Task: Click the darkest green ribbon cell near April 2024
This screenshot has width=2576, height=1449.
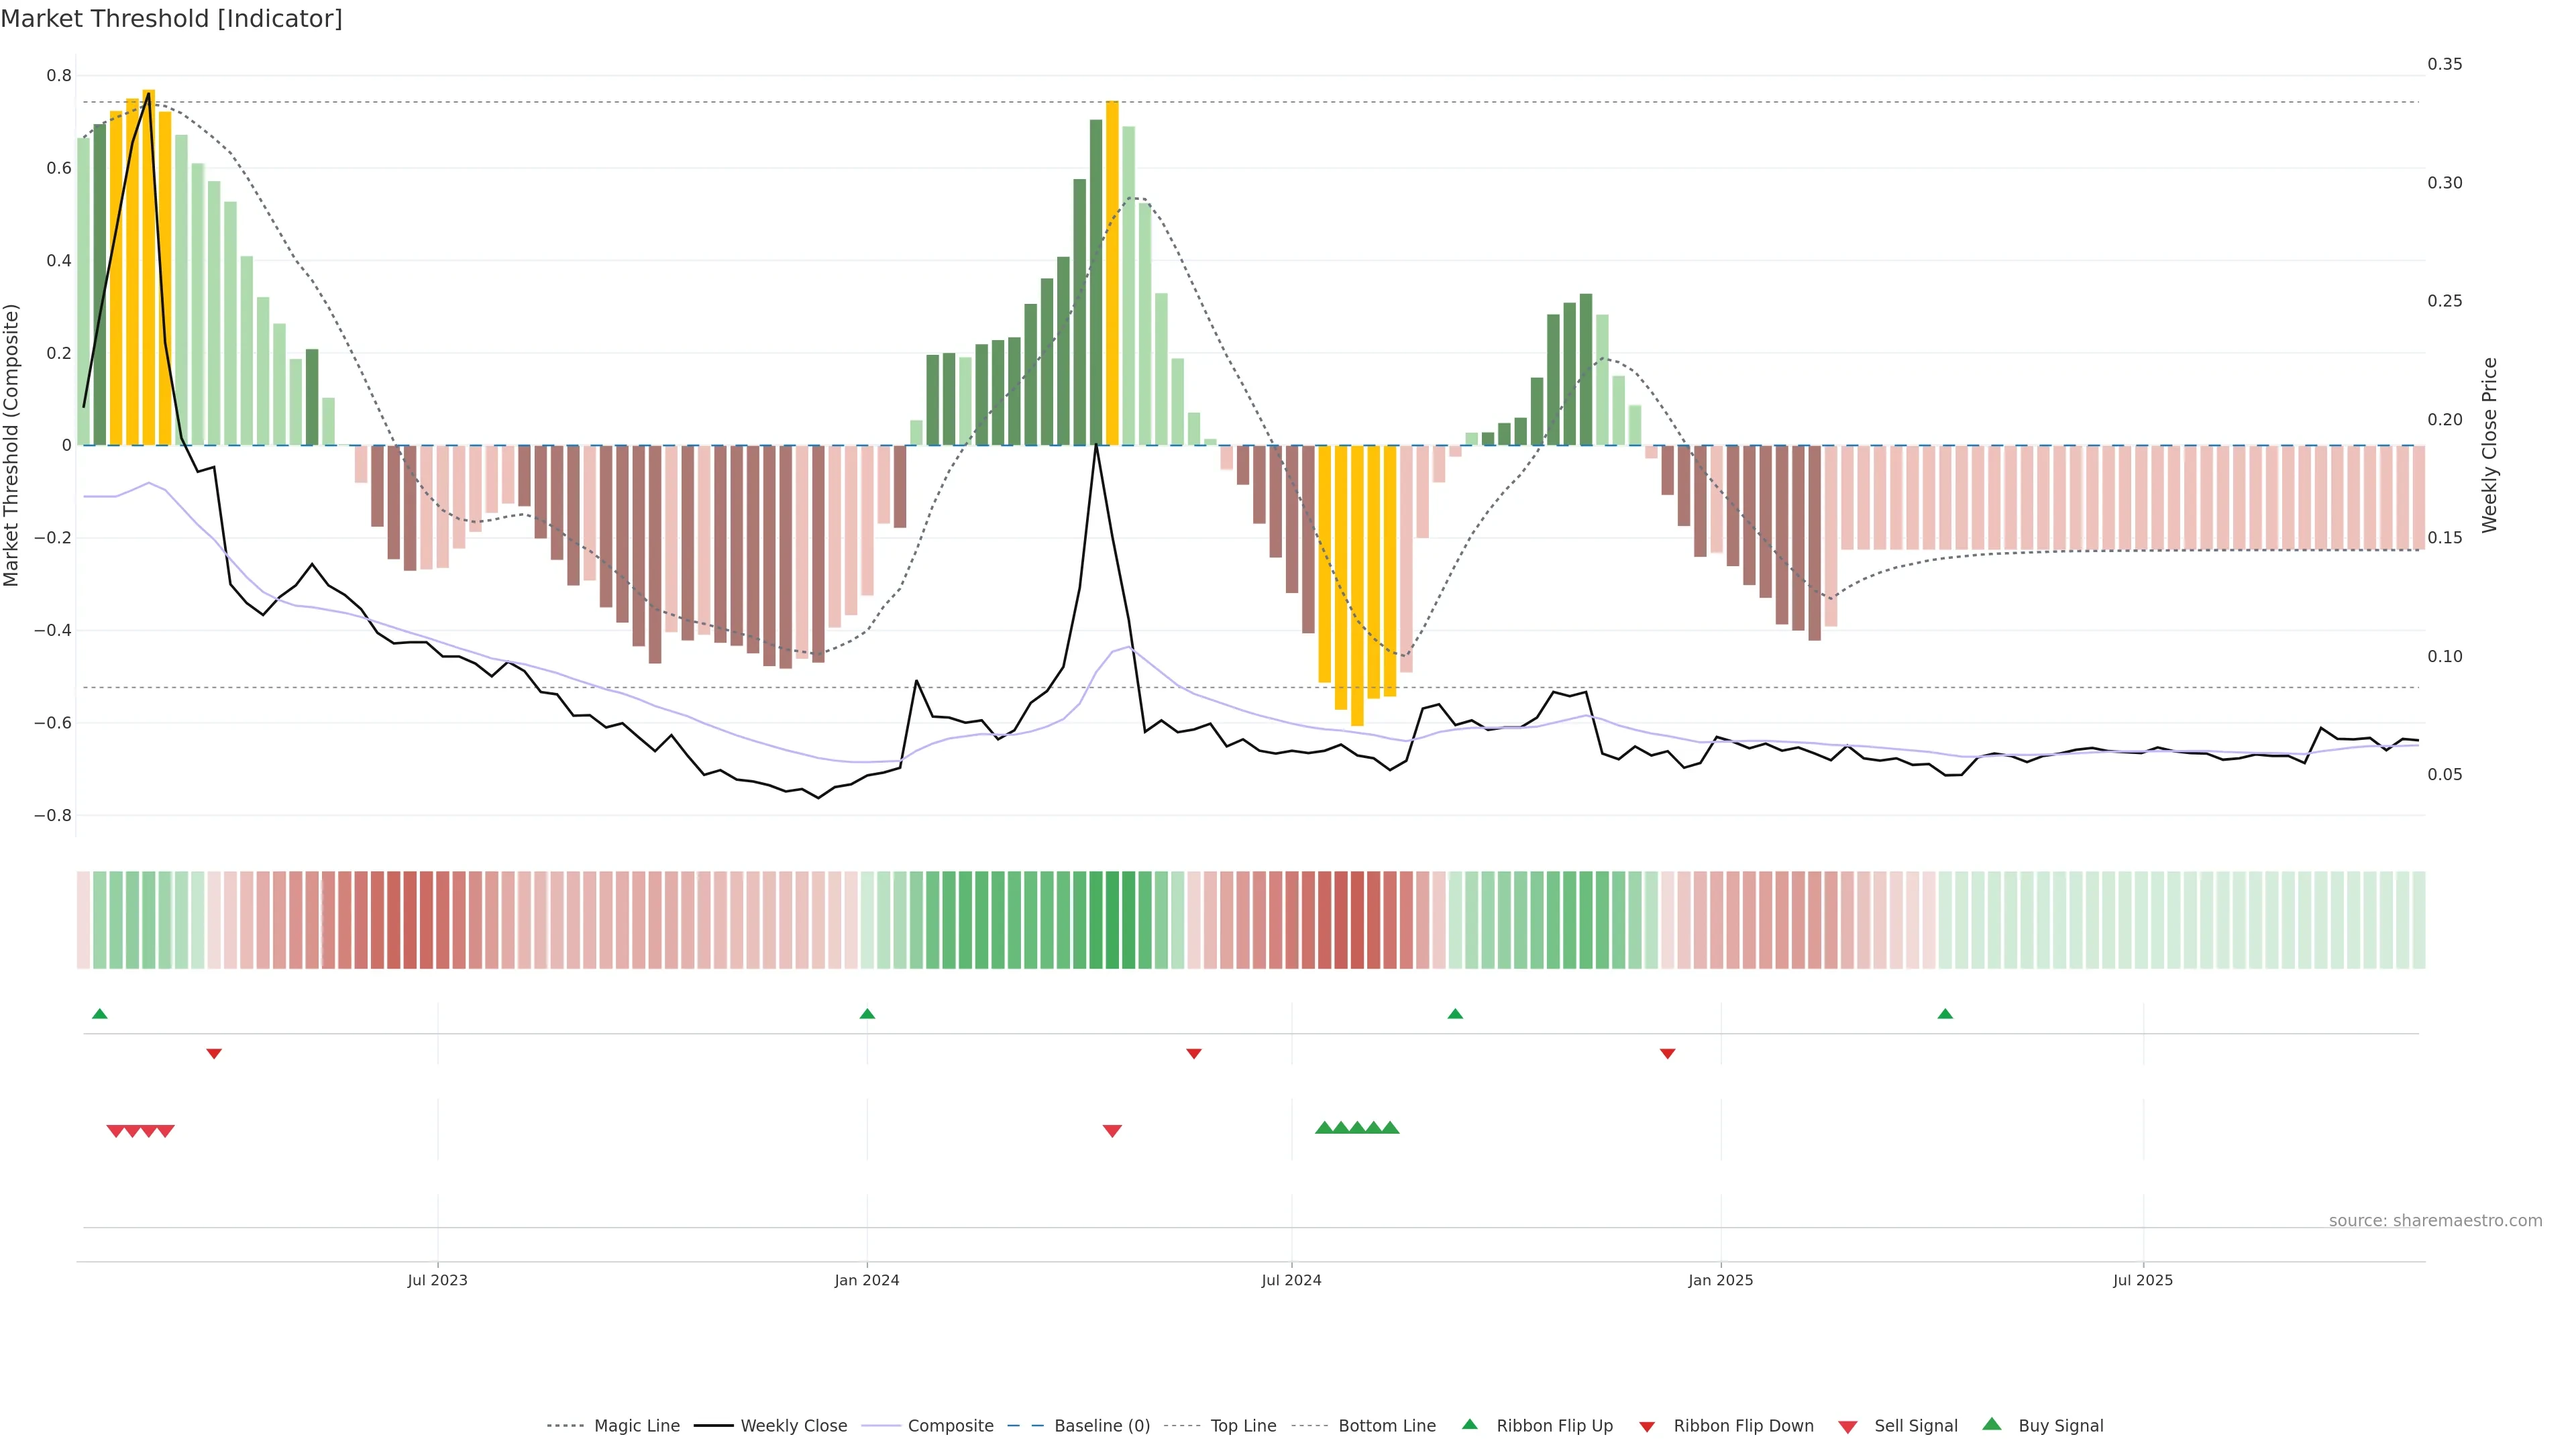Action: [1112, 920]
